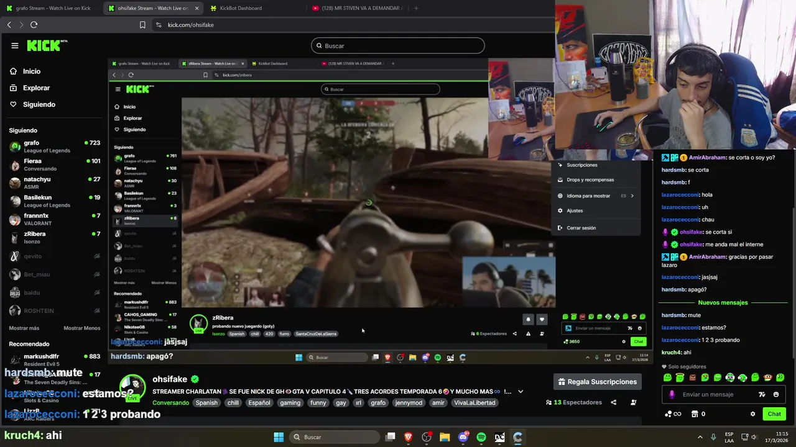Toggle the bell notification button in streamed video

(x=528, y=319)
